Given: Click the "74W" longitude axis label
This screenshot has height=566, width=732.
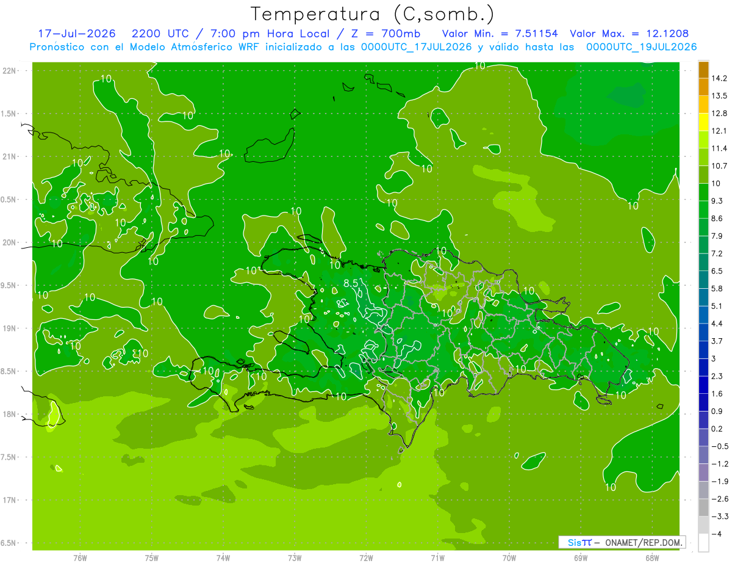Looking at the screenshot, I should point(223,557).
